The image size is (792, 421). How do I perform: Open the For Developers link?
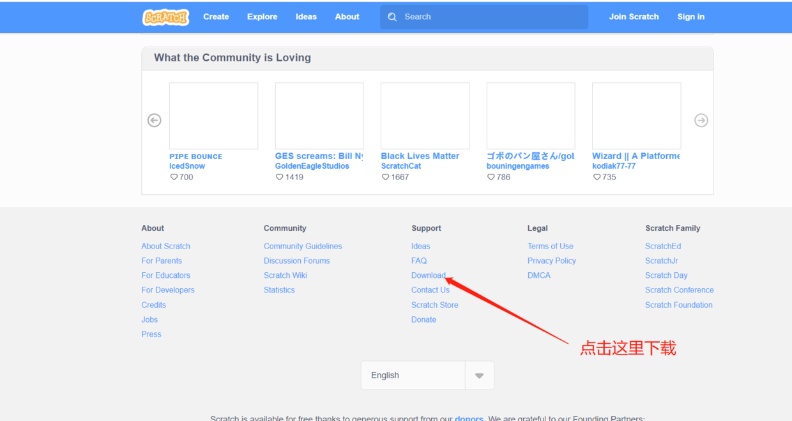168,290
